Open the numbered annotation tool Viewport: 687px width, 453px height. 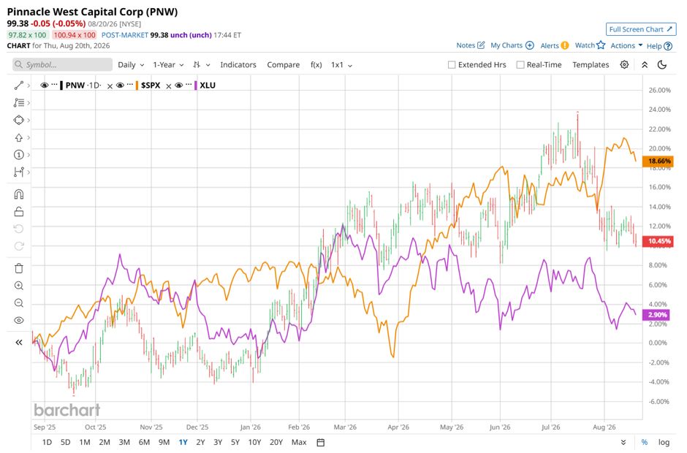pyautogui.click(x=18, y=155)
